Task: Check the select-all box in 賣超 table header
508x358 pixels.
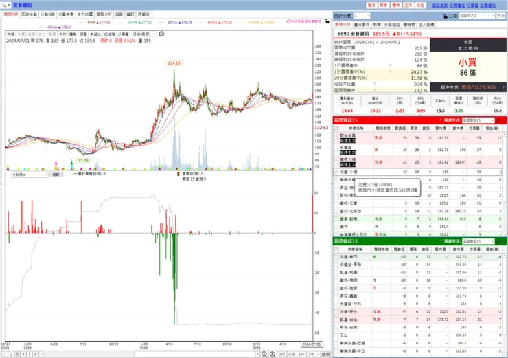Action: [x=336, y=249]
